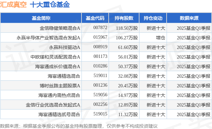
Task: Click the 基金简称 column header
Action: click(41, 18)
